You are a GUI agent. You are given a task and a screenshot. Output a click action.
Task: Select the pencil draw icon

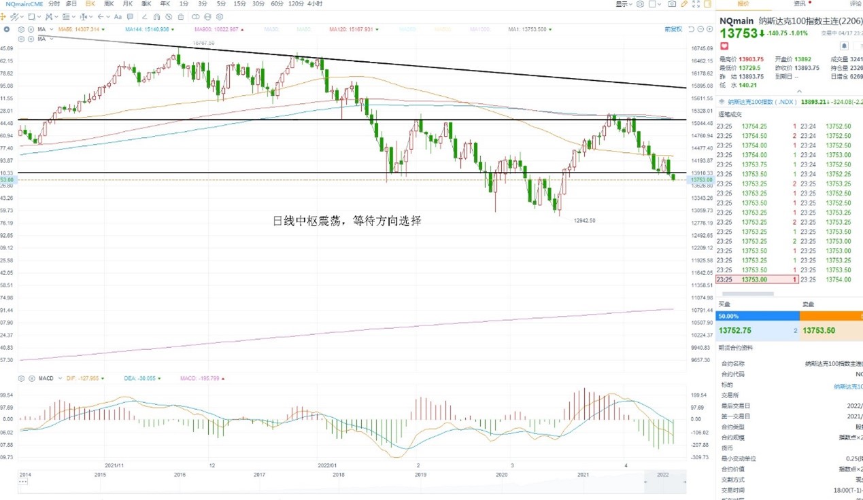(684, 4)
